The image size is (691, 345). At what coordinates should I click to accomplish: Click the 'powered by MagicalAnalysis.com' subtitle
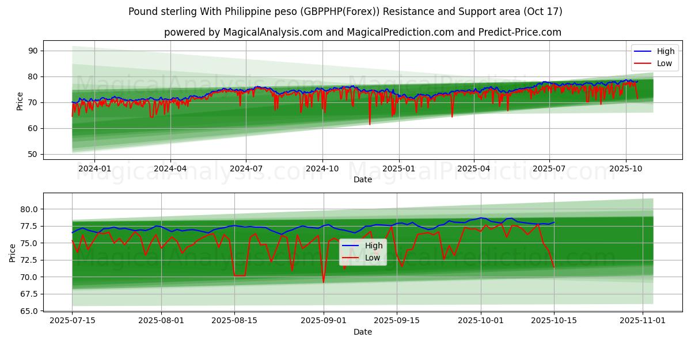(362, 32)
